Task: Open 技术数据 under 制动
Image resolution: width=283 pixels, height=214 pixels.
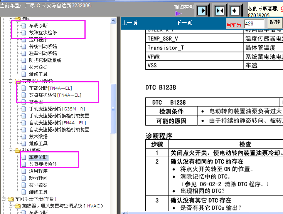Action: click(38, 67)
